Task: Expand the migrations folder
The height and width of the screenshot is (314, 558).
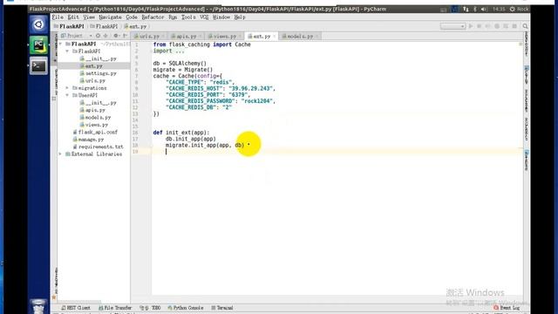Action: coord(67,88)
